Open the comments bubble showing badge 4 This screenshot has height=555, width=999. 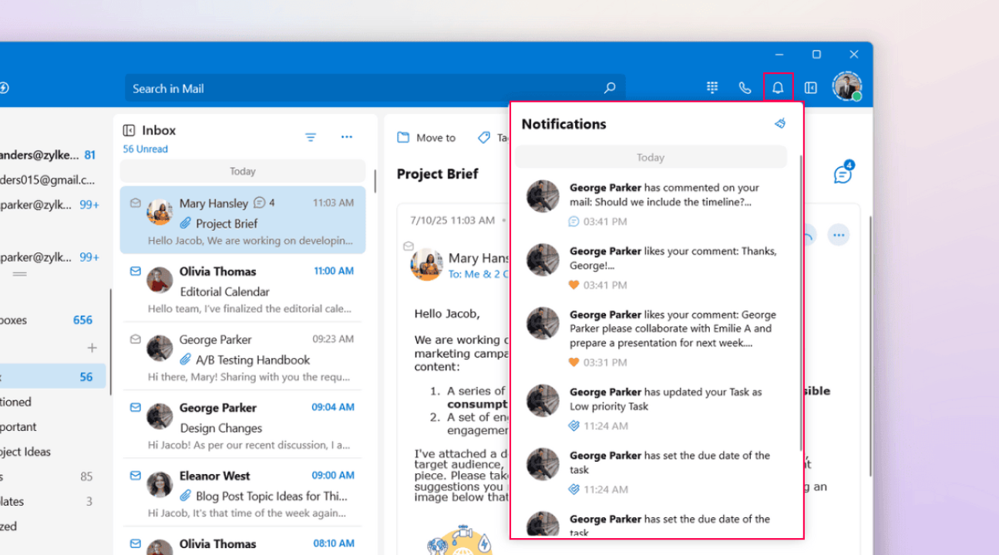(x=843, y=174)
